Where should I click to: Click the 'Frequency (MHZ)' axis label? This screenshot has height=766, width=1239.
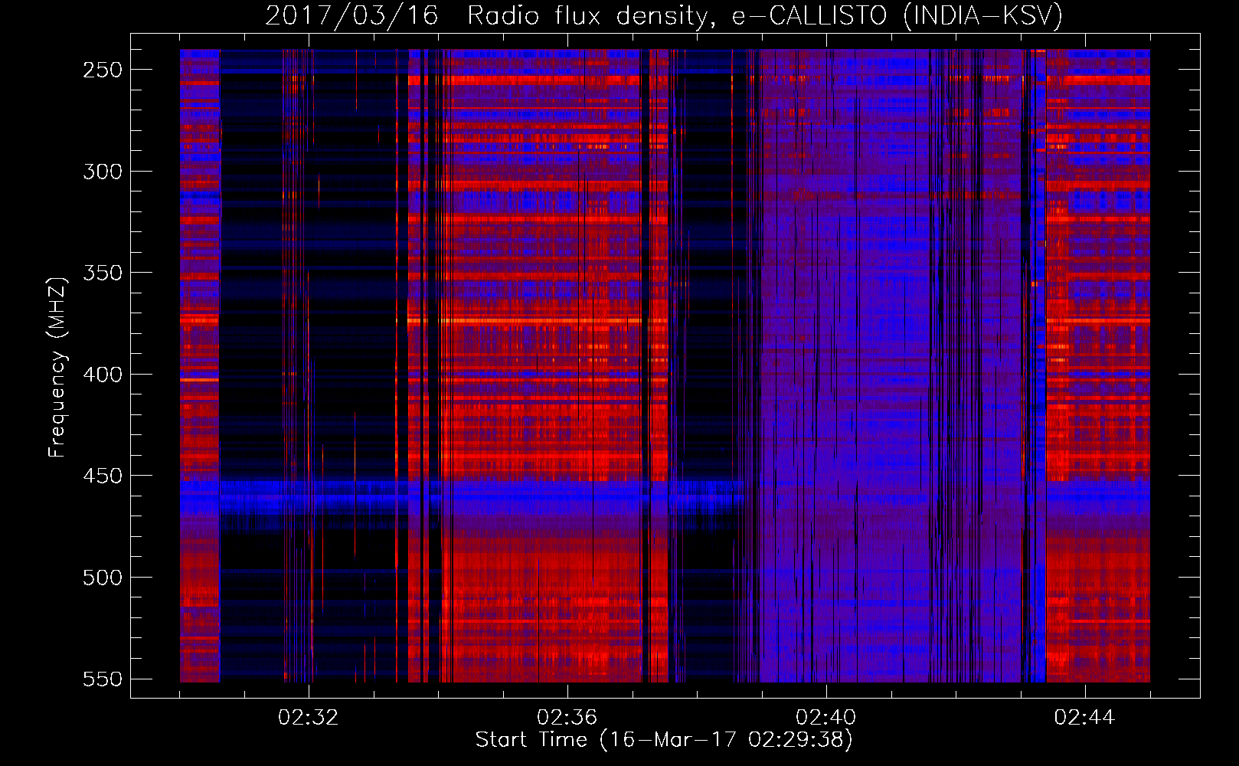(x=57, y=368)
